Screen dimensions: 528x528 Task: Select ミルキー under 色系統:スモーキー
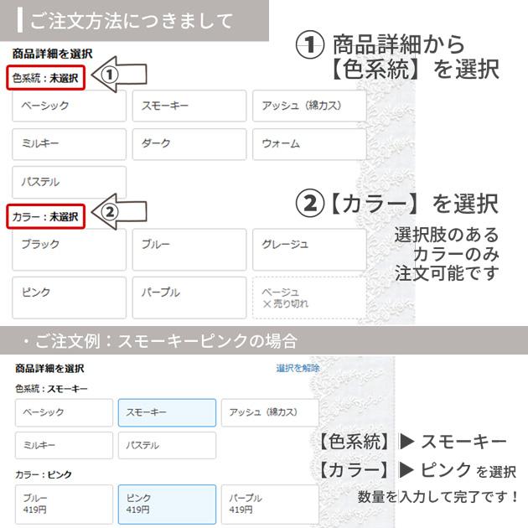click(64, 445)
